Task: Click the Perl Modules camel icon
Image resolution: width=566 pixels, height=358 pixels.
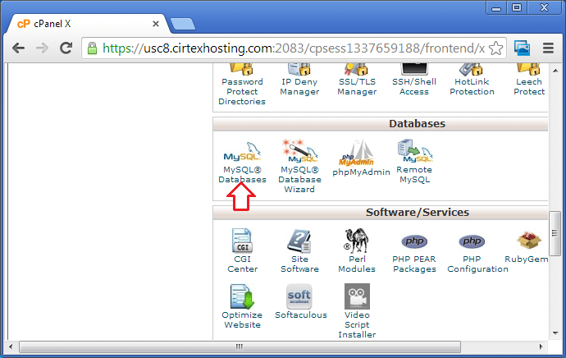Action: coord(357,242)
